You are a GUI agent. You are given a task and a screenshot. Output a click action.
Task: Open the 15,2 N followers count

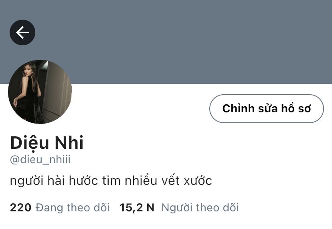pyautogui.click(x=137, y=208)
